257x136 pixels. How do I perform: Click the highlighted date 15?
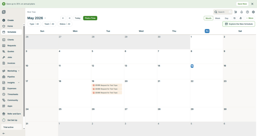[192, 66]
